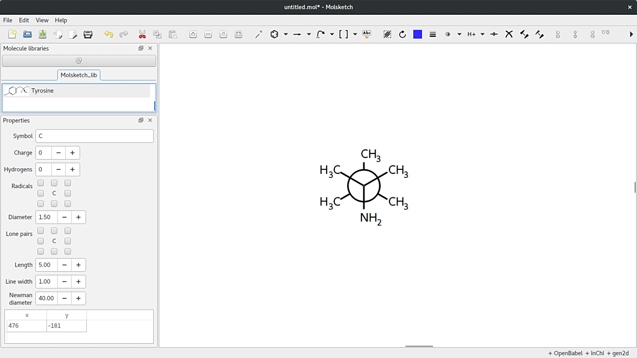
Task: Click the rotate tool icon
Action: point(402,34)
